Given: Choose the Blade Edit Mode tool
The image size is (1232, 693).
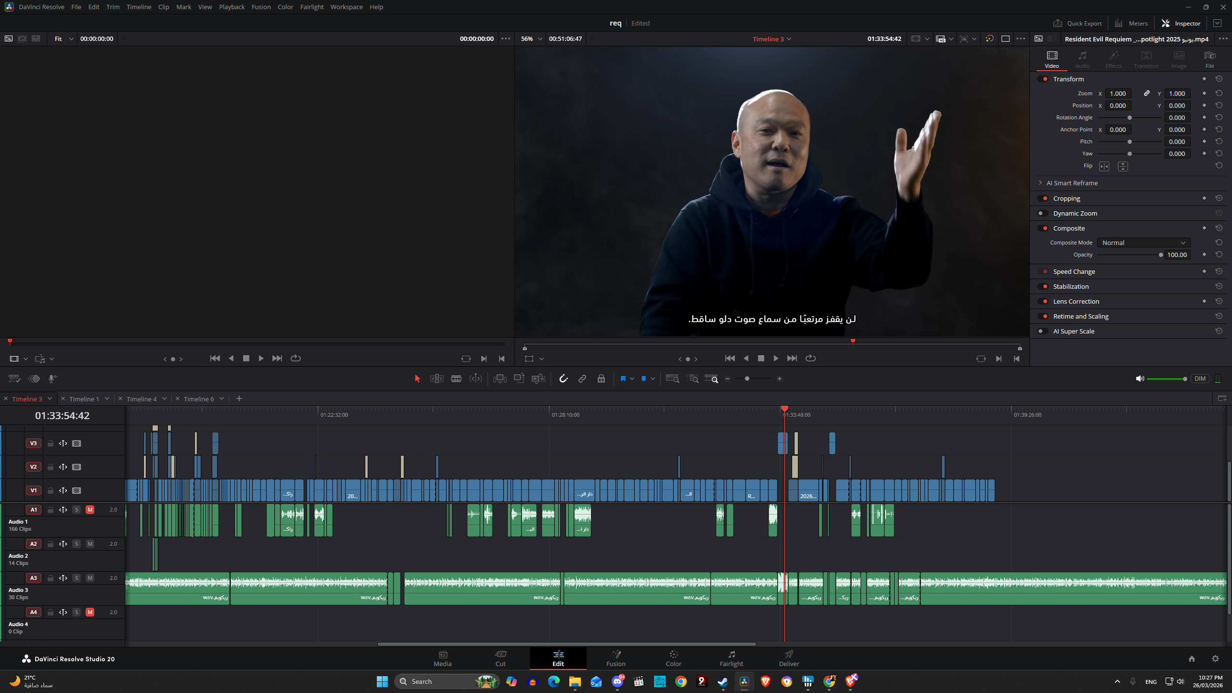Looking at the screenshot, I should [456, 379].
